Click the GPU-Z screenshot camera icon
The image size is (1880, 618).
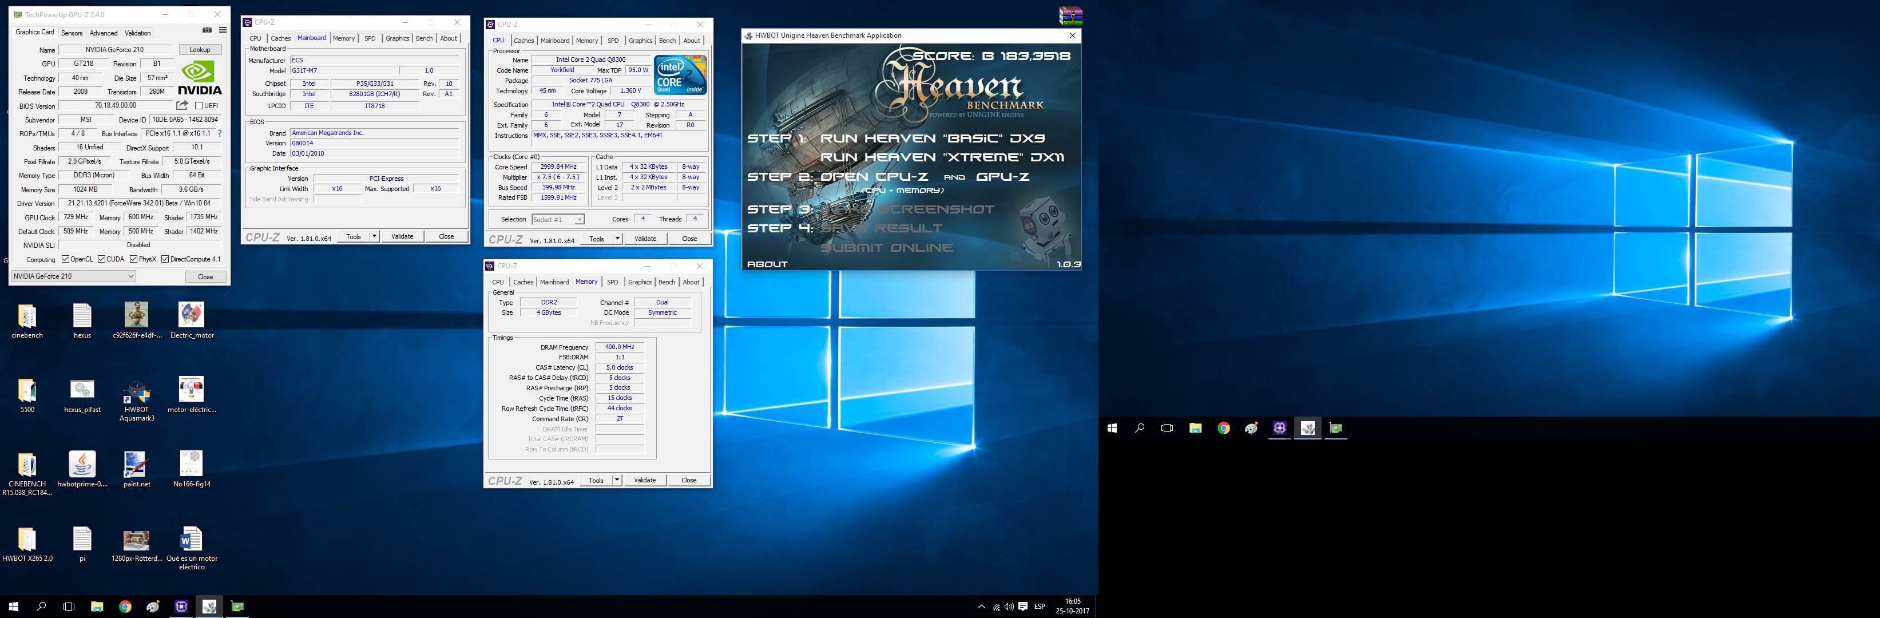[x=207, y=31]
